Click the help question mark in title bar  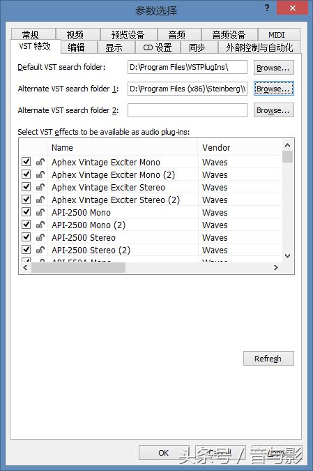pyautogui.click(x=267, y=8)
